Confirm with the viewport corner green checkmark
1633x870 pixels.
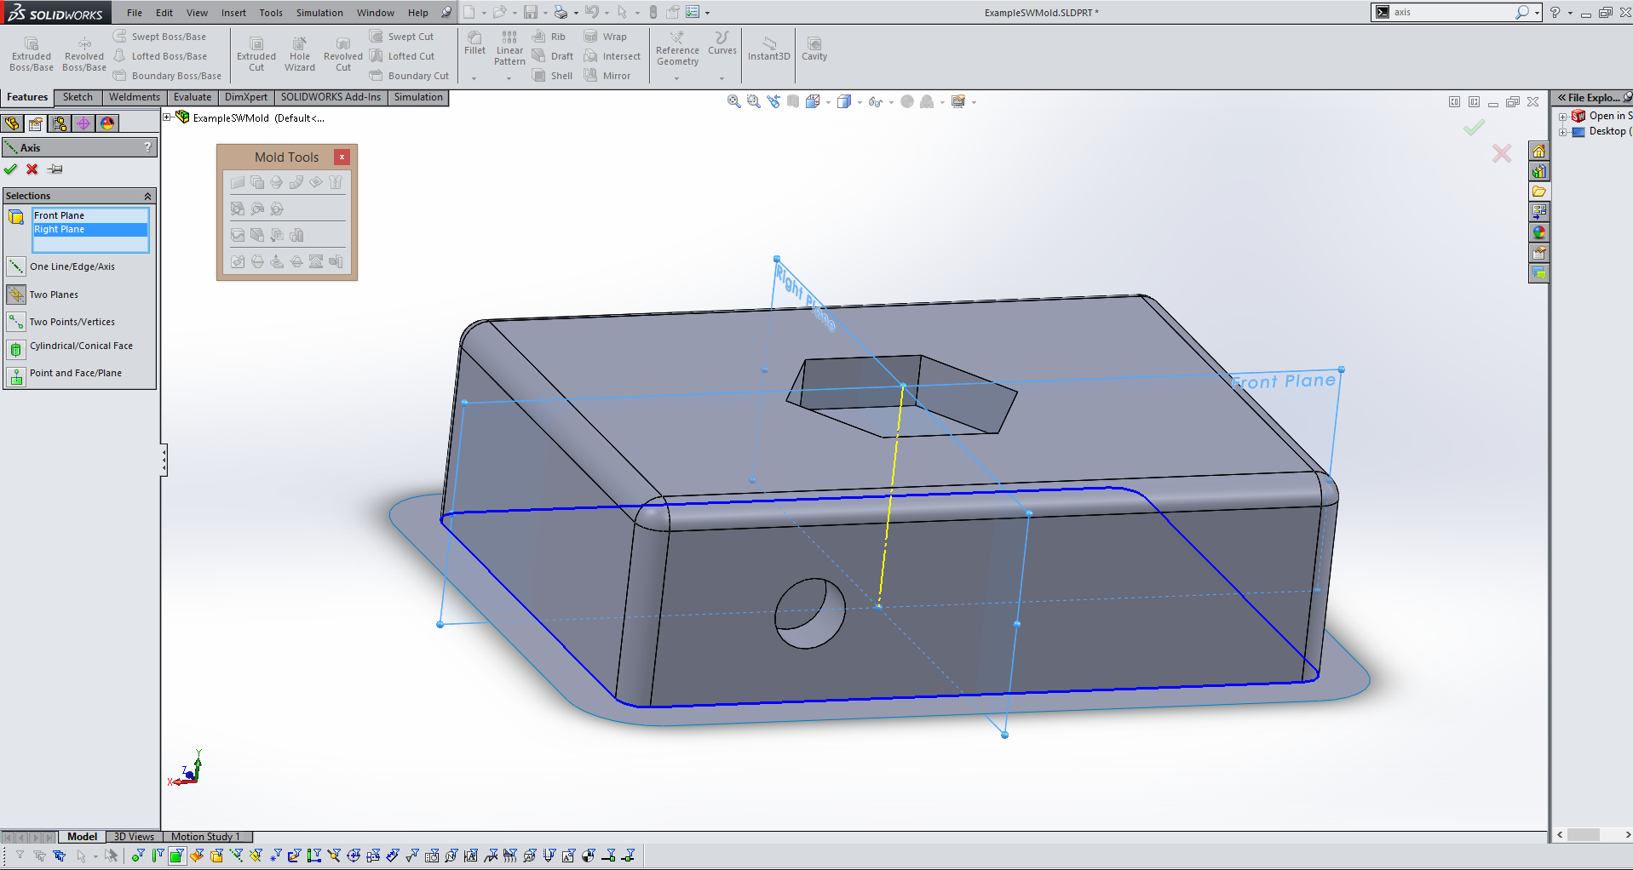tap(1474, 128)
